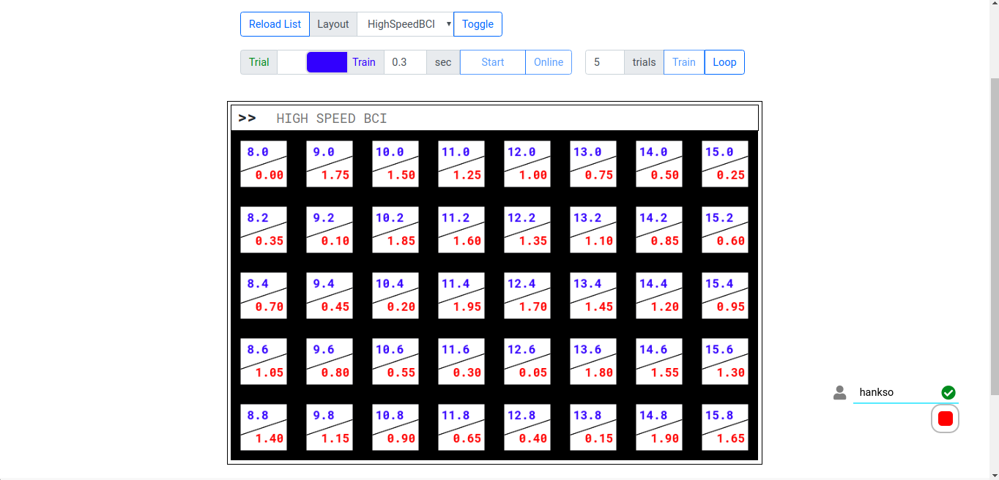
Task: Click the user profile icon
Action: [839, 393]
